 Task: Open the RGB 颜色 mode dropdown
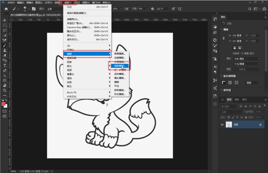pyautogui.click(x=246, y=59)
